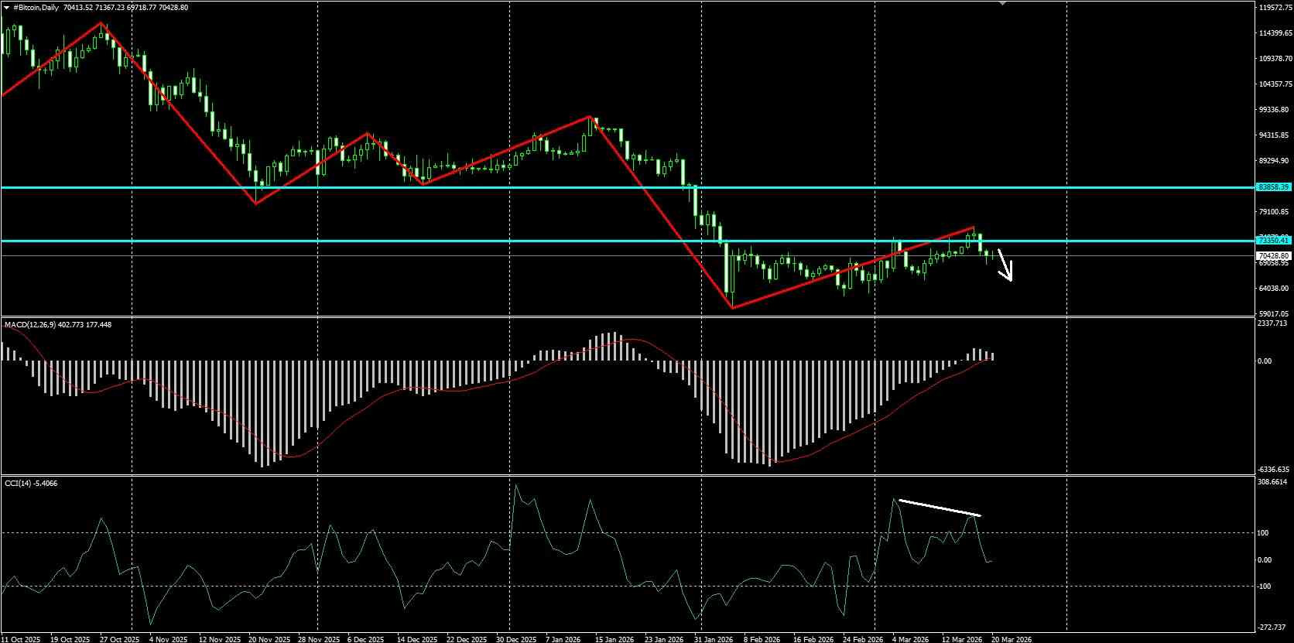Click CCI scale level -100

[x=1265, y=587]
